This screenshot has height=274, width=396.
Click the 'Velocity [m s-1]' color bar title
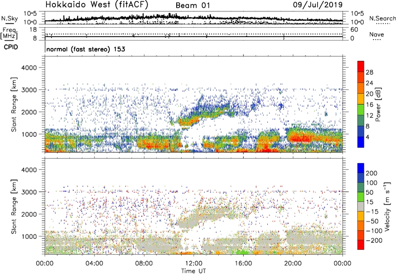[387, 206]
